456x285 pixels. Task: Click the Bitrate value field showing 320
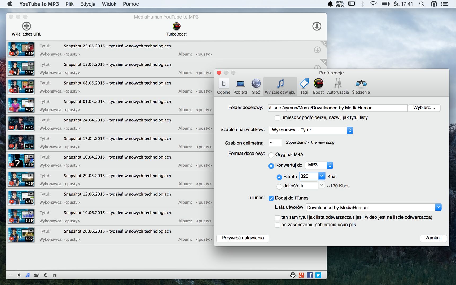pyautogui.click(x=309, y=176)
